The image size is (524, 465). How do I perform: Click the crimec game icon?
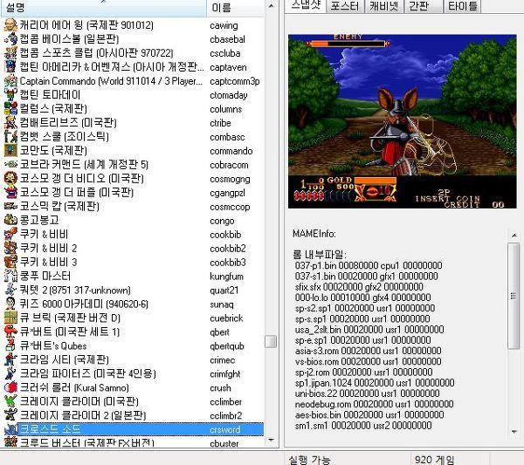(10, 359)
